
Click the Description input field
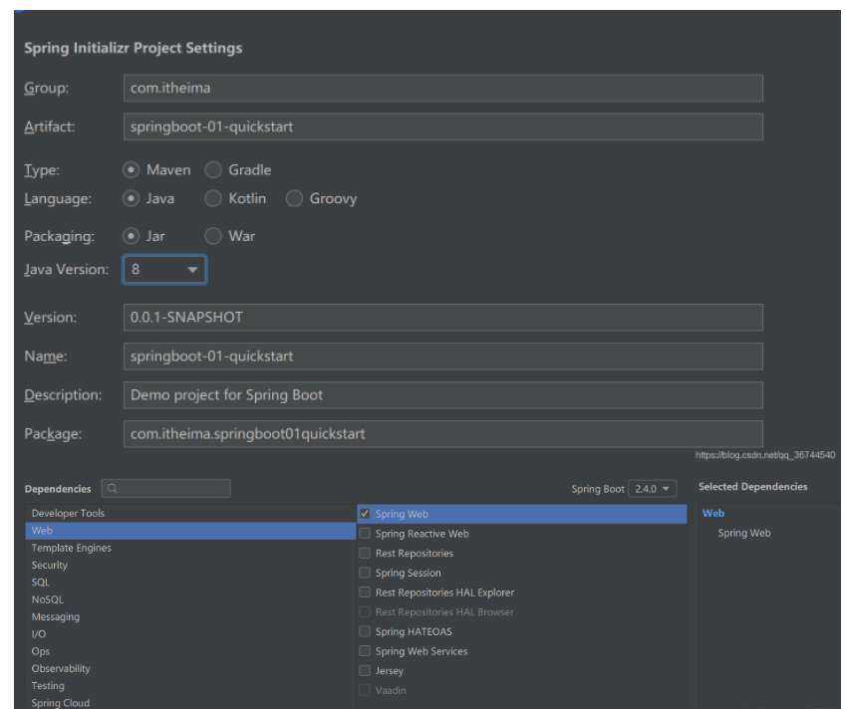point(443,394)
